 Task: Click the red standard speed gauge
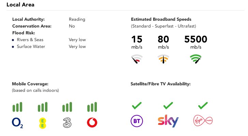click(137, 59)
